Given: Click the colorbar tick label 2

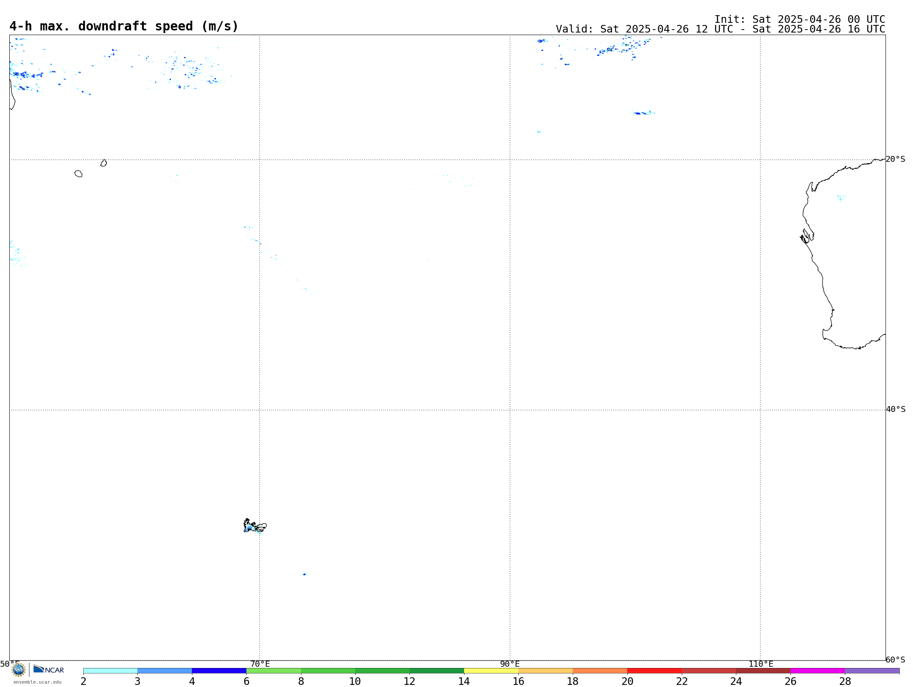Looking at the screenshot, I should [x=83, y=682].
